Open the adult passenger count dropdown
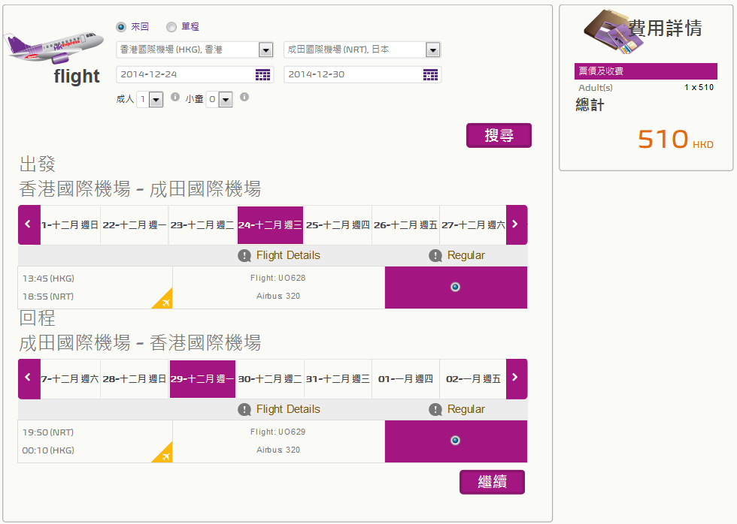The height and width of the screenshot is (524, 737). 156,99
